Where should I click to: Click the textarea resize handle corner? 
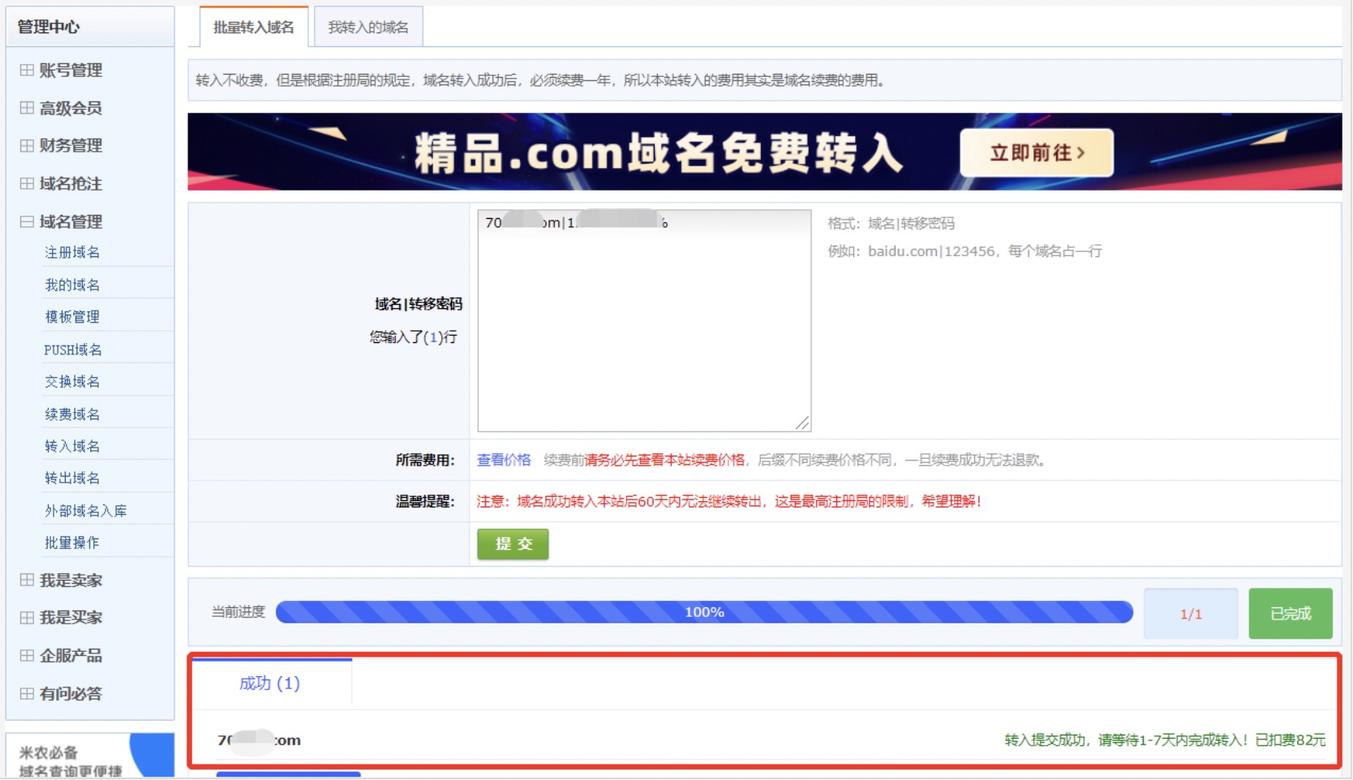coord(803,423)
